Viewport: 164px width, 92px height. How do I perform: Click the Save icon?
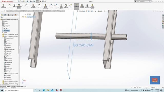tap(27, 1)
